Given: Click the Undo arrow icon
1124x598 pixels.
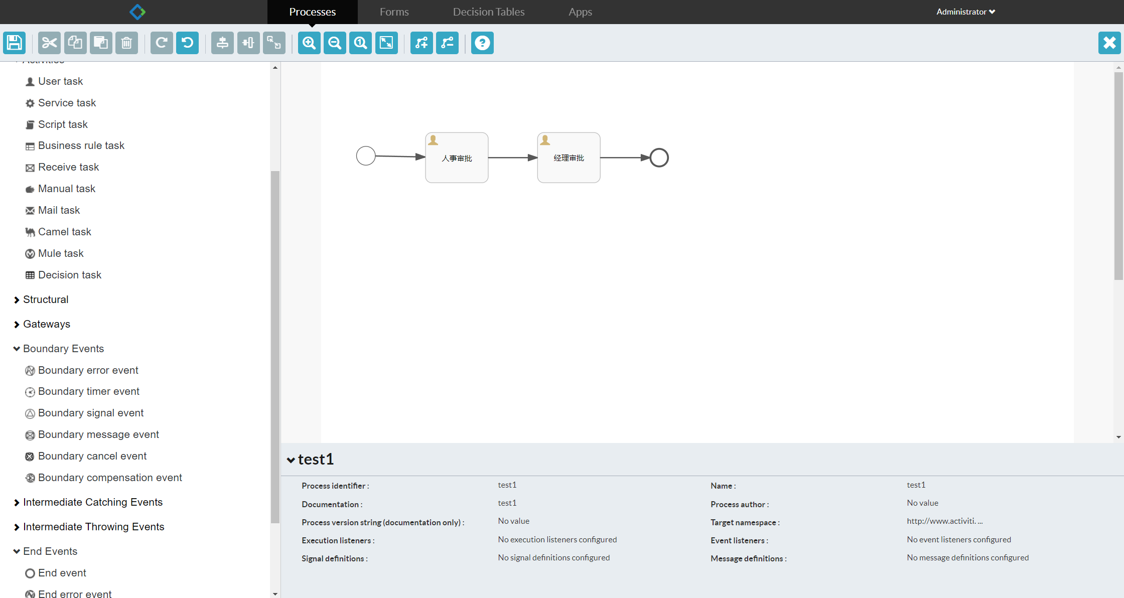Looking at the screenshot, I should (x=187, y=43).
